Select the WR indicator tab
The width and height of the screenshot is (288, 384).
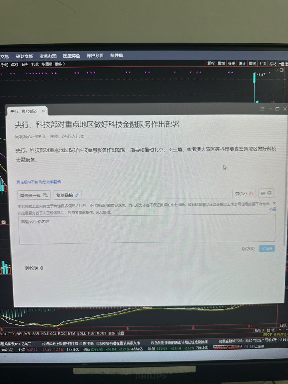click(x=27, y=333)
